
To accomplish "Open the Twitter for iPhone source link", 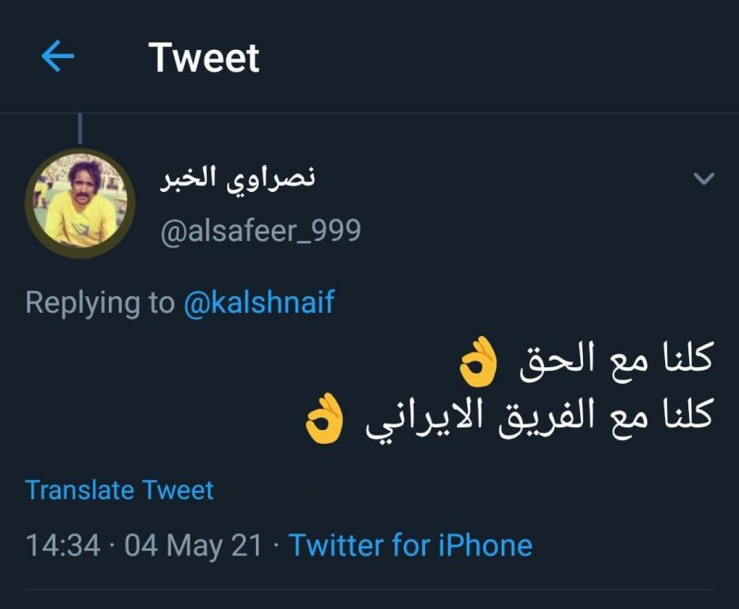I will click(x=411, y=544).
